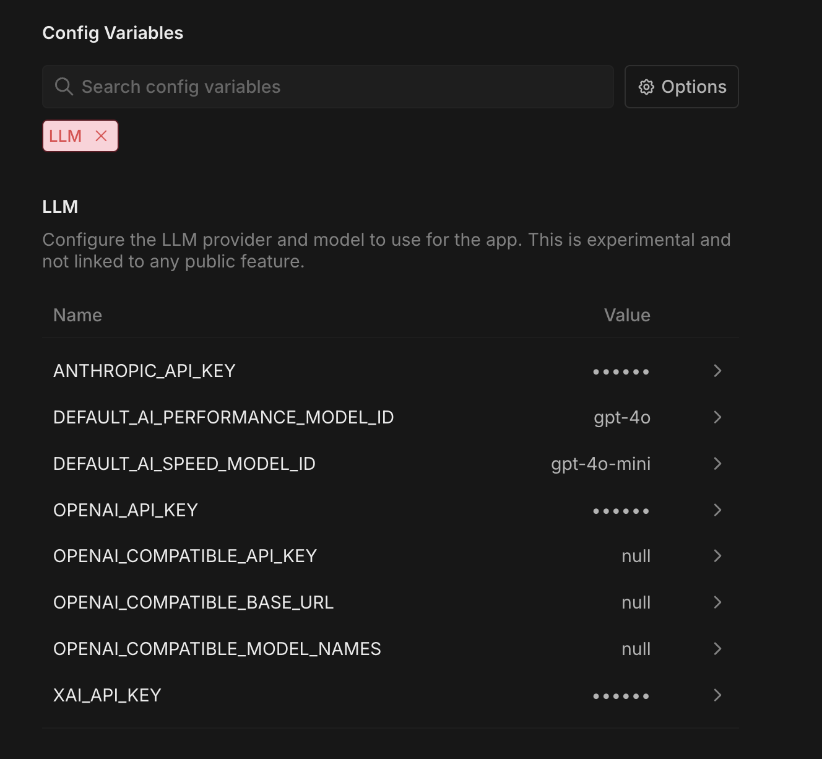
Task: Click the search magnifier icon
Action: pos(64,87)
